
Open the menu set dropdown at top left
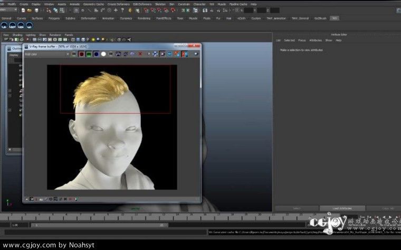click(x=8, y=10)
